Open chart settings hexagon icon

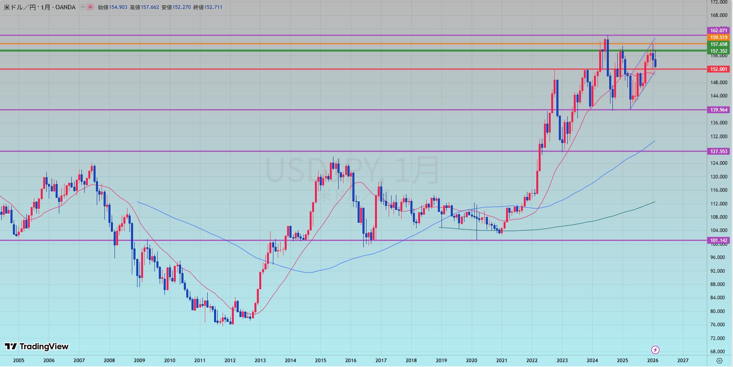(x=719, y=361)
